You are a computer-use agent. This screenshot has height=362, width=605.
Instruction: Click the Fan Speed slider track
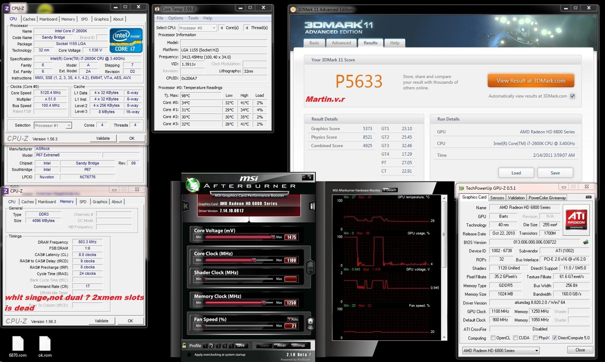coord(239,326)
